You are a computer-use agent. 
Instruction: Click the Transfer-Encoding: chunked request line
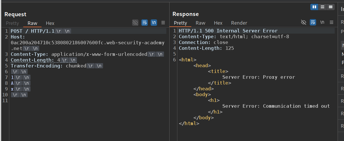click(x=48, y=66)
